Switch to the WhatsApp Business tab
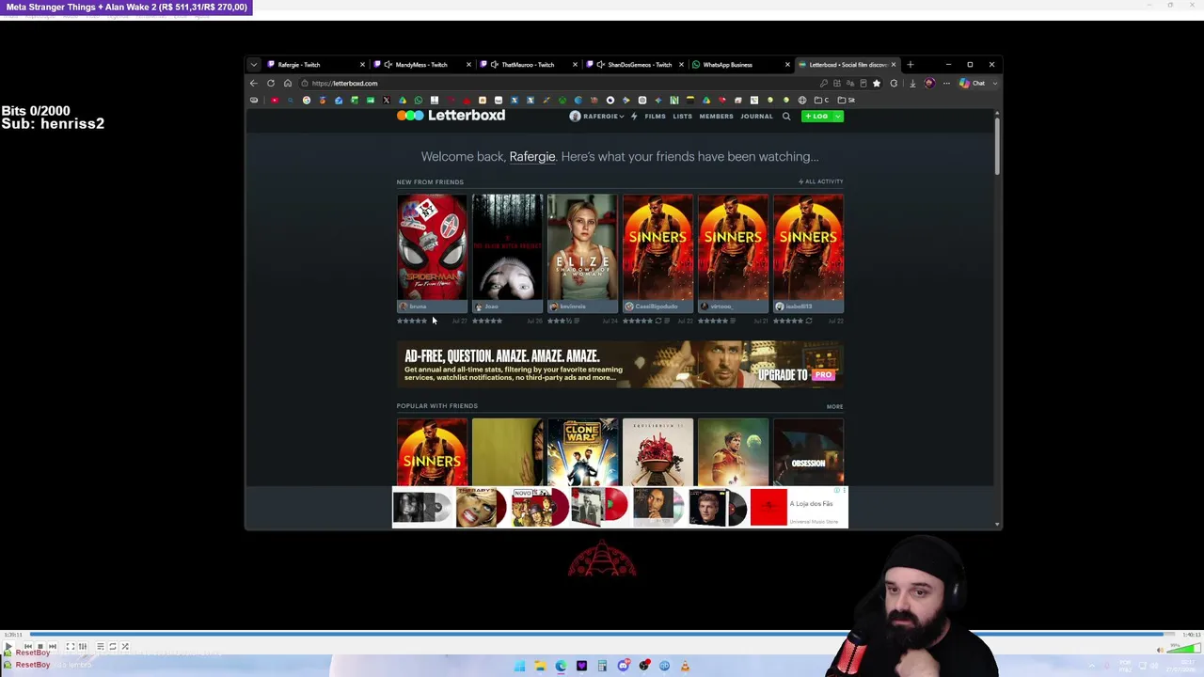The image size is (1204, 677). tap(739, 65)
